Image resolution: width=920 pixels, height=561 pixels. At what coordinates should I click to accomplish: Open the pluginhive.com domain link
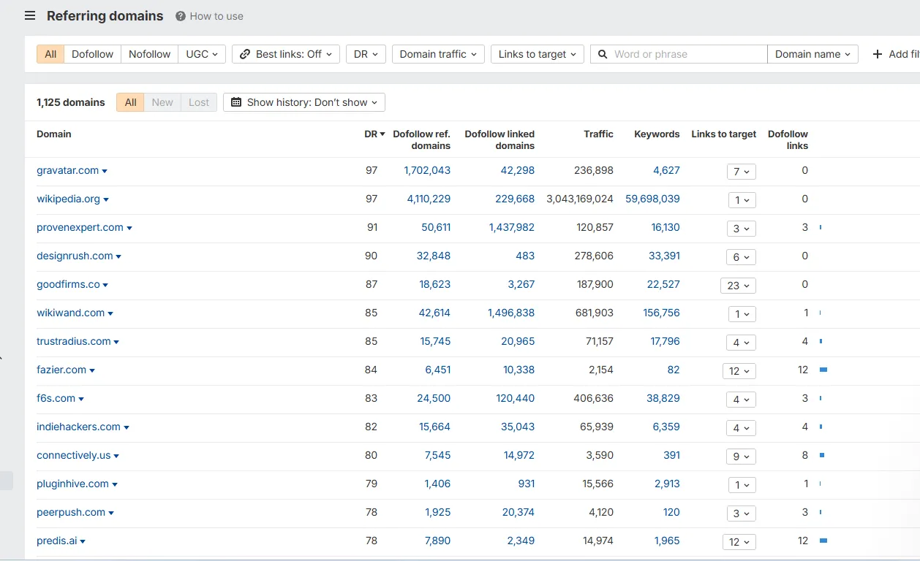tap(72, 484)
